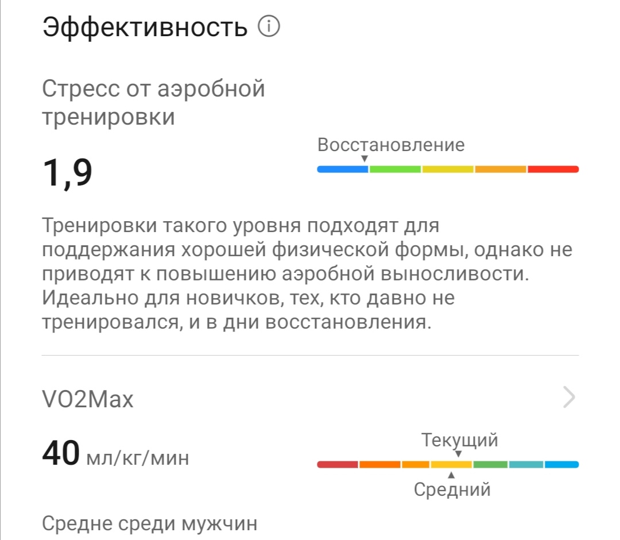
Task: Tap the VO2Max section title
Action: [x=88, y=399]
